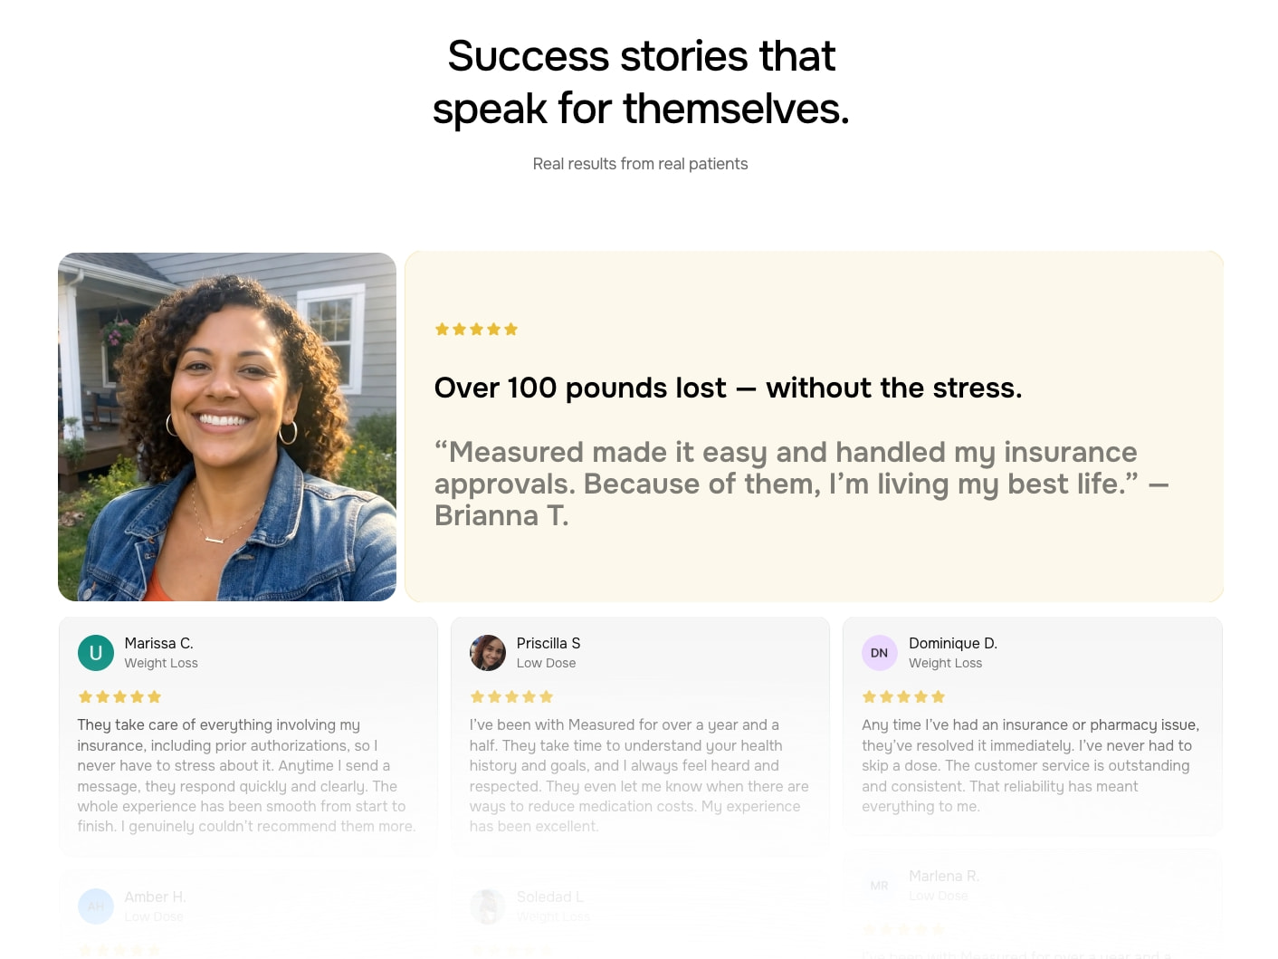The image size is (1278, 959).
Task: Click Marissa C.'s green U avatar
Action: coord(96,653)
